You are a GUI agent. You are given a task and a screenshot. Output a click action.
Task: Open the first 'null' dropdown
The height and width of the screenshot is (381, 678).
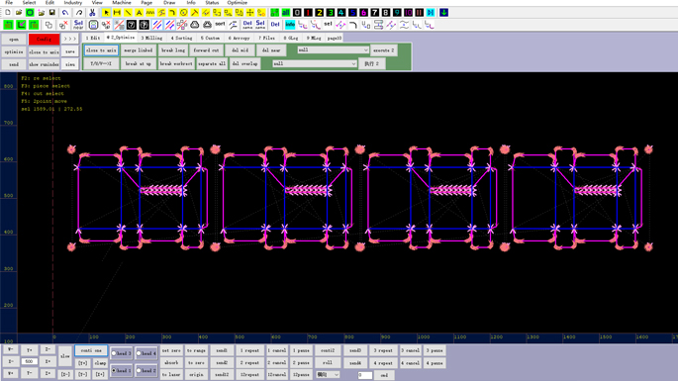[333, 50]
